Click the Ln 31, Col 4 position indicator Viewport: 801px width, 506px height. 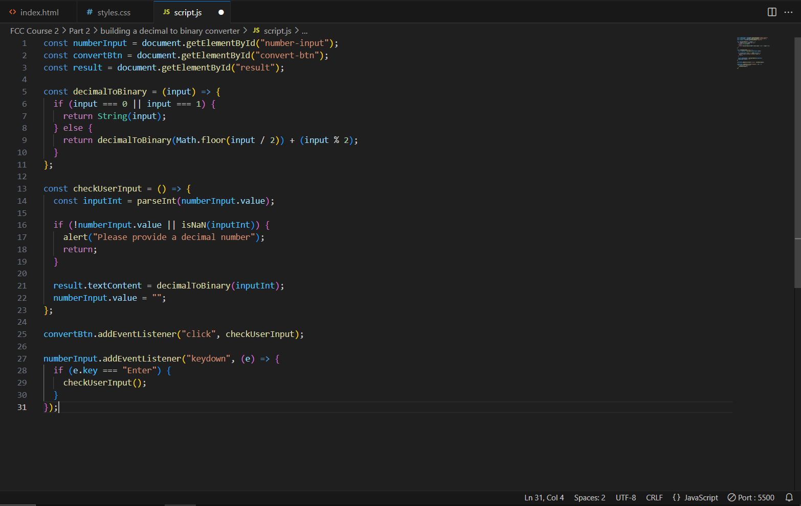(544, 497)
